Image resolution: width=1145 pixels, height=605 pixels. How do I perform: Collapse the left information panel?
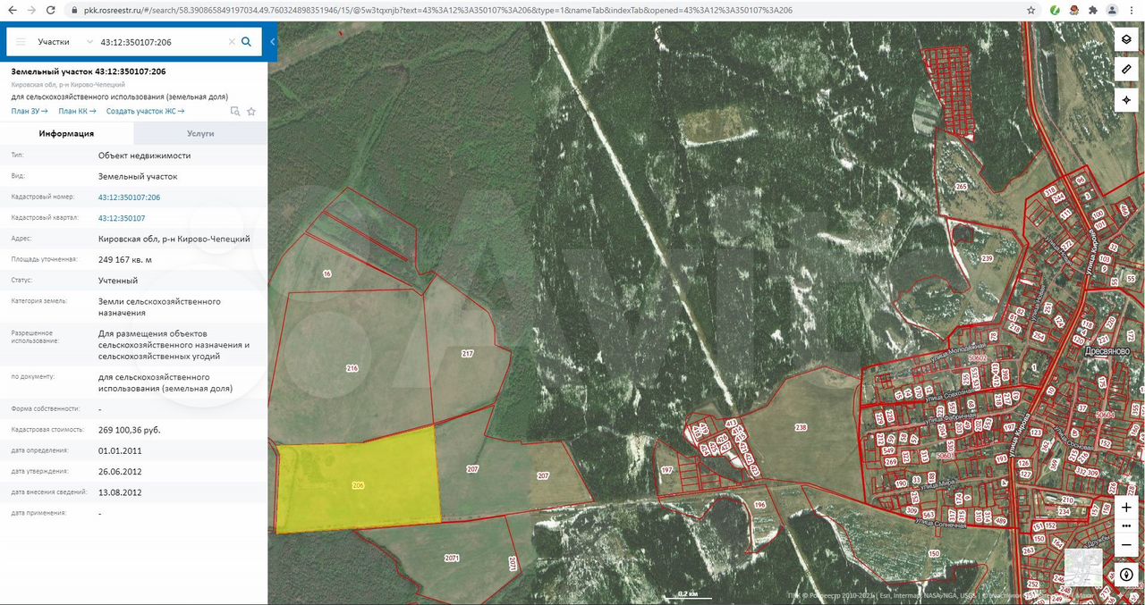coord(272,42)
